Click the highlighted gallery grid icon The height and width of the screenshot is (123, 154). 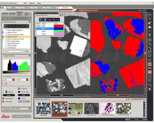[x=150, y=72]
